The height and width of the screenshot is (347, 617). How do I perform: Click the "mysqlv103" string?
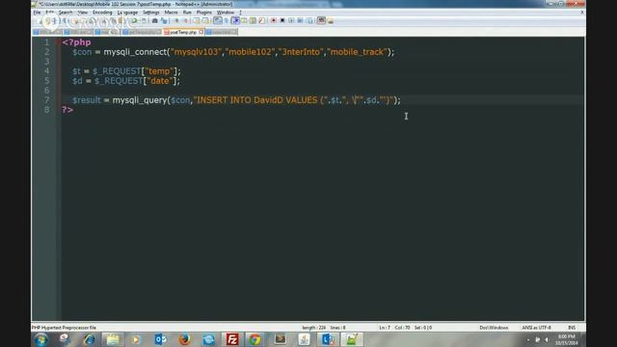197,52
